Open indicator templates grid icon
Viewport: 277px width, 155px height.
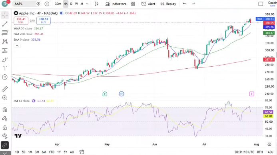point(133,4)
